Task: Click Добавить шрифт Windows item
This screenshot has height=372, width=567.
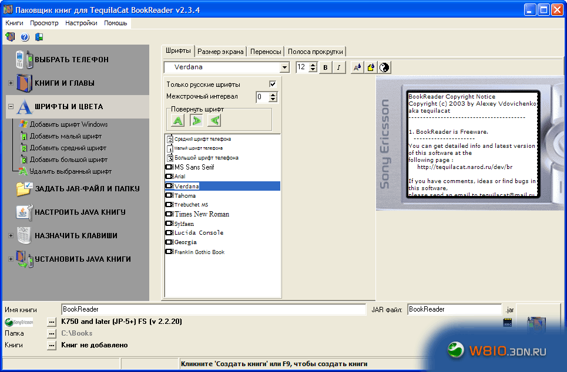Action: [69, 124]
